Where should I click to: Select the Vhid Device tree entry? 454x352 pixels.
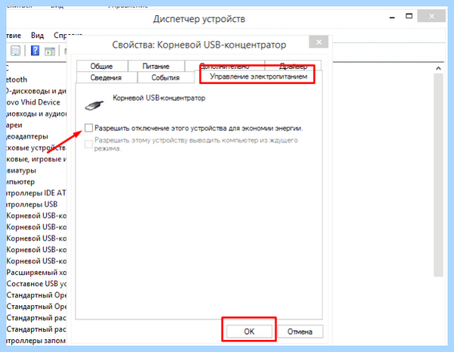tap(33, 102)
